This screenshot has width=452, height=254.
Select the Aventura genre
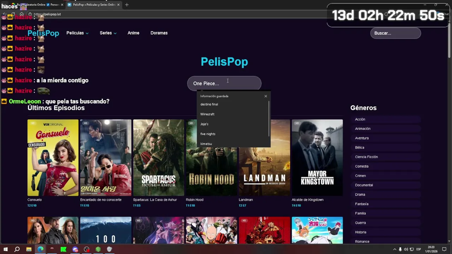386,138
